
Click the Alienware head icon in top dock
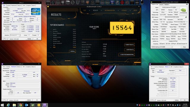click(x=142, y=2)
